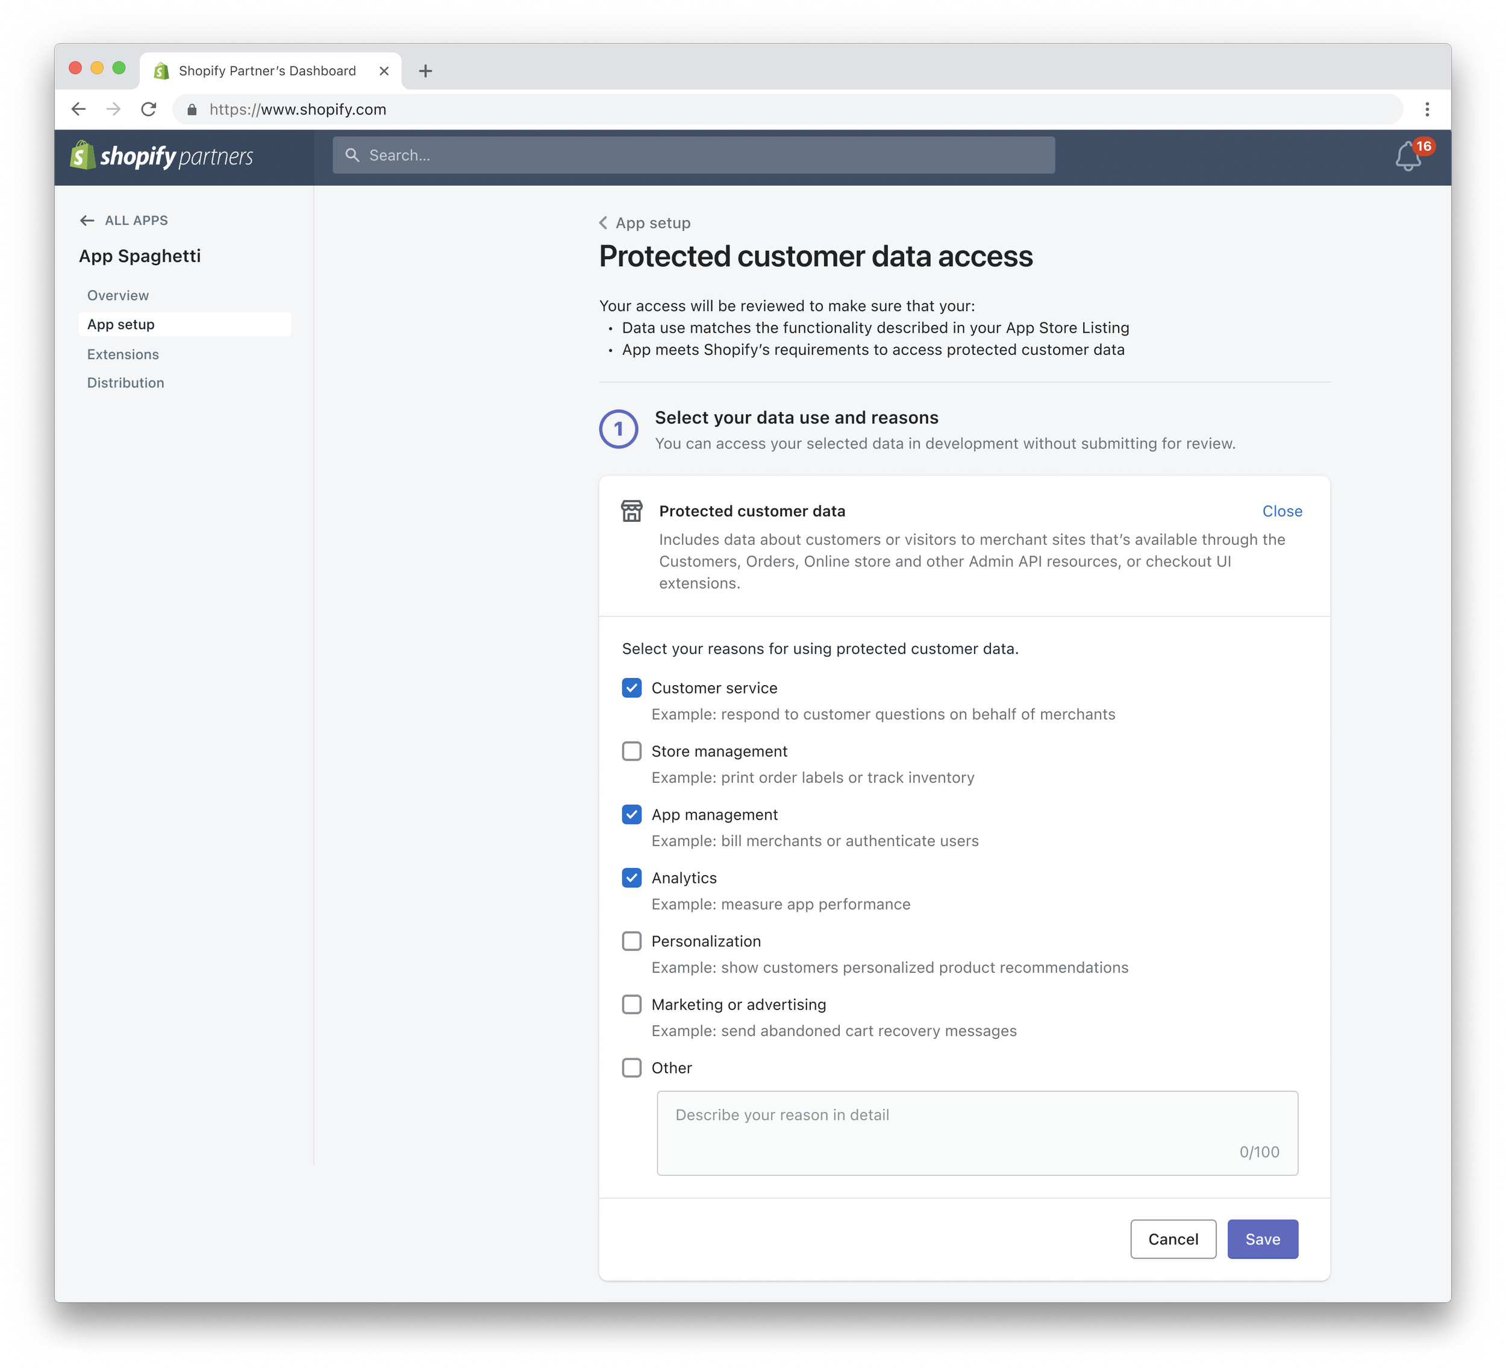Enable the Store management checkbox

pos(631,751)
